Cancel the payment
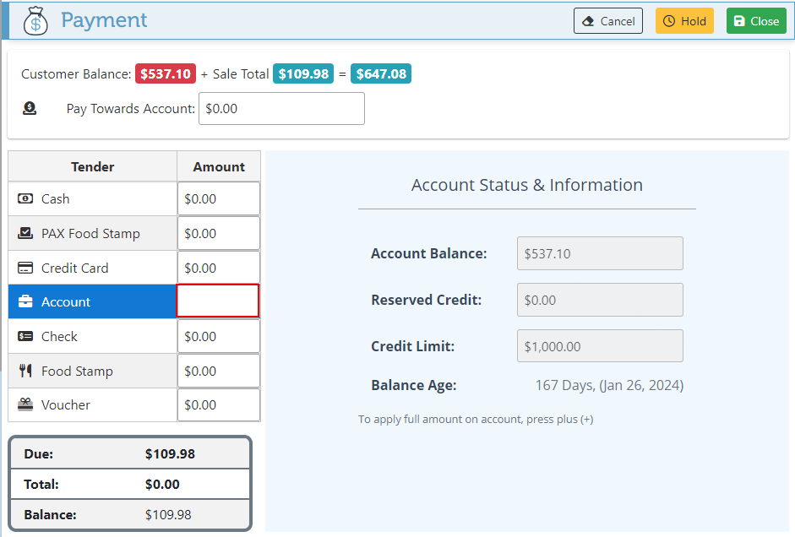This screenshot has height=537, width=795. (x=608, y=21)
